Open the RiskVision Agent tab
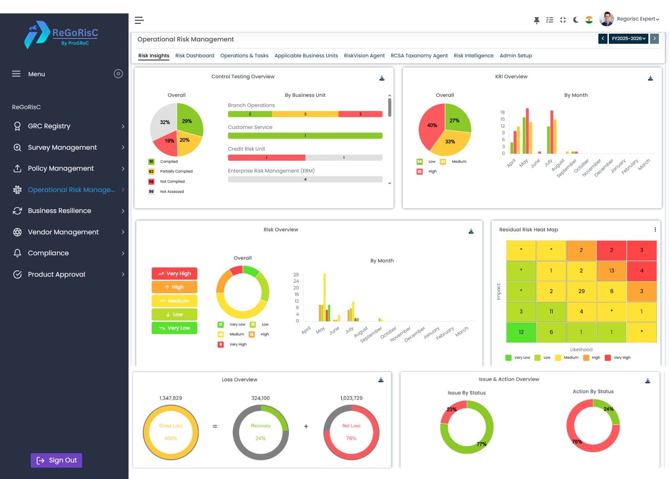 coord(364,56)
